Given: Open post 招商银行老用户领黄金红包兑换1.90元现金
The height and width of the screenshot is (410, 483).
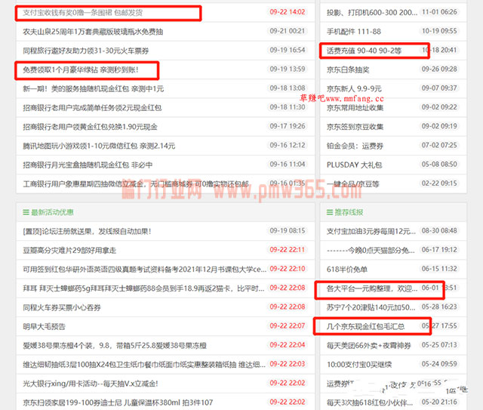Looking at the screenshot, I should point(90,127).
